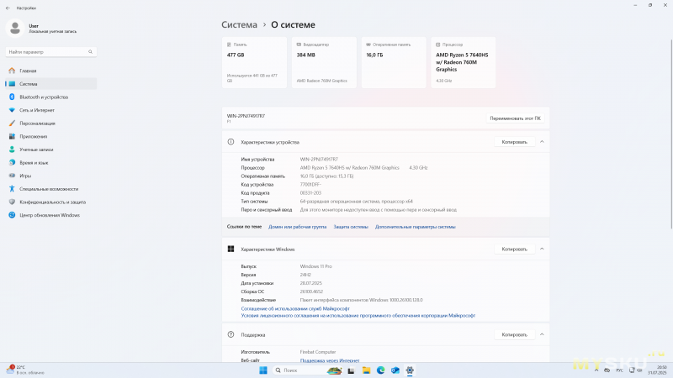Open the Поддержка через Интернет link
Viewport: 673px width, 378px height.
330,360
